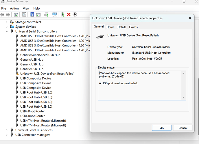Select the last USB Root Hub (USB 3.0)
199x144 pixels.
coord(36,107)
